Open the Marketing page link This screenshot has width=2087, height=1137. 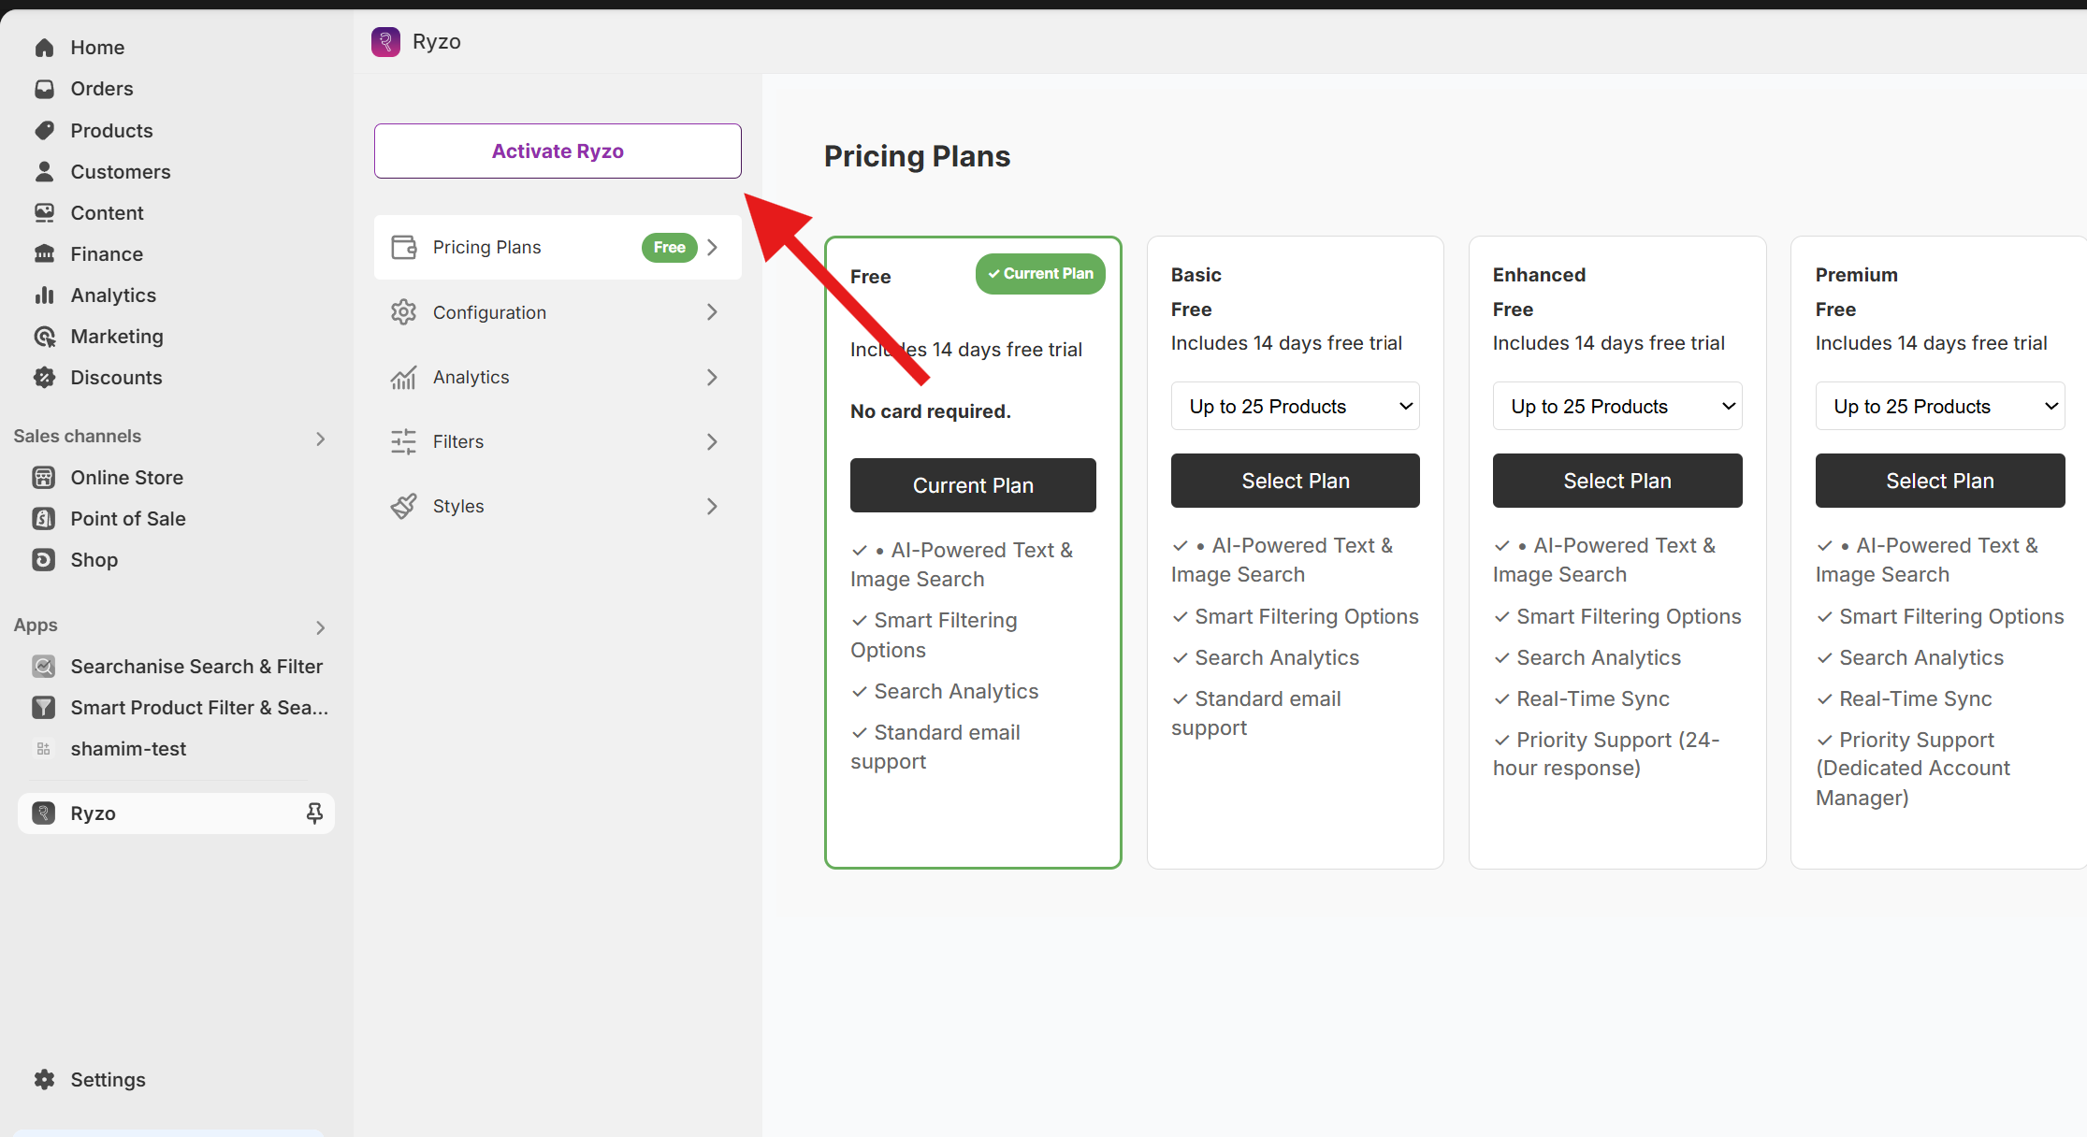pyautogui.click(x=117, y=337)
